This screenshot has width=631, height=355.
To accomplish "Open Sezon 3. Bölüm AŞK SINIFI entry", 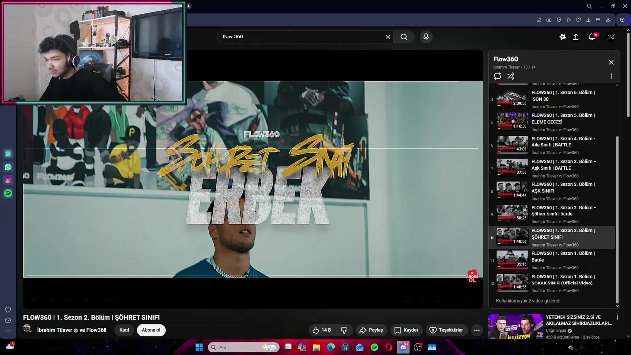I will 552,191.
